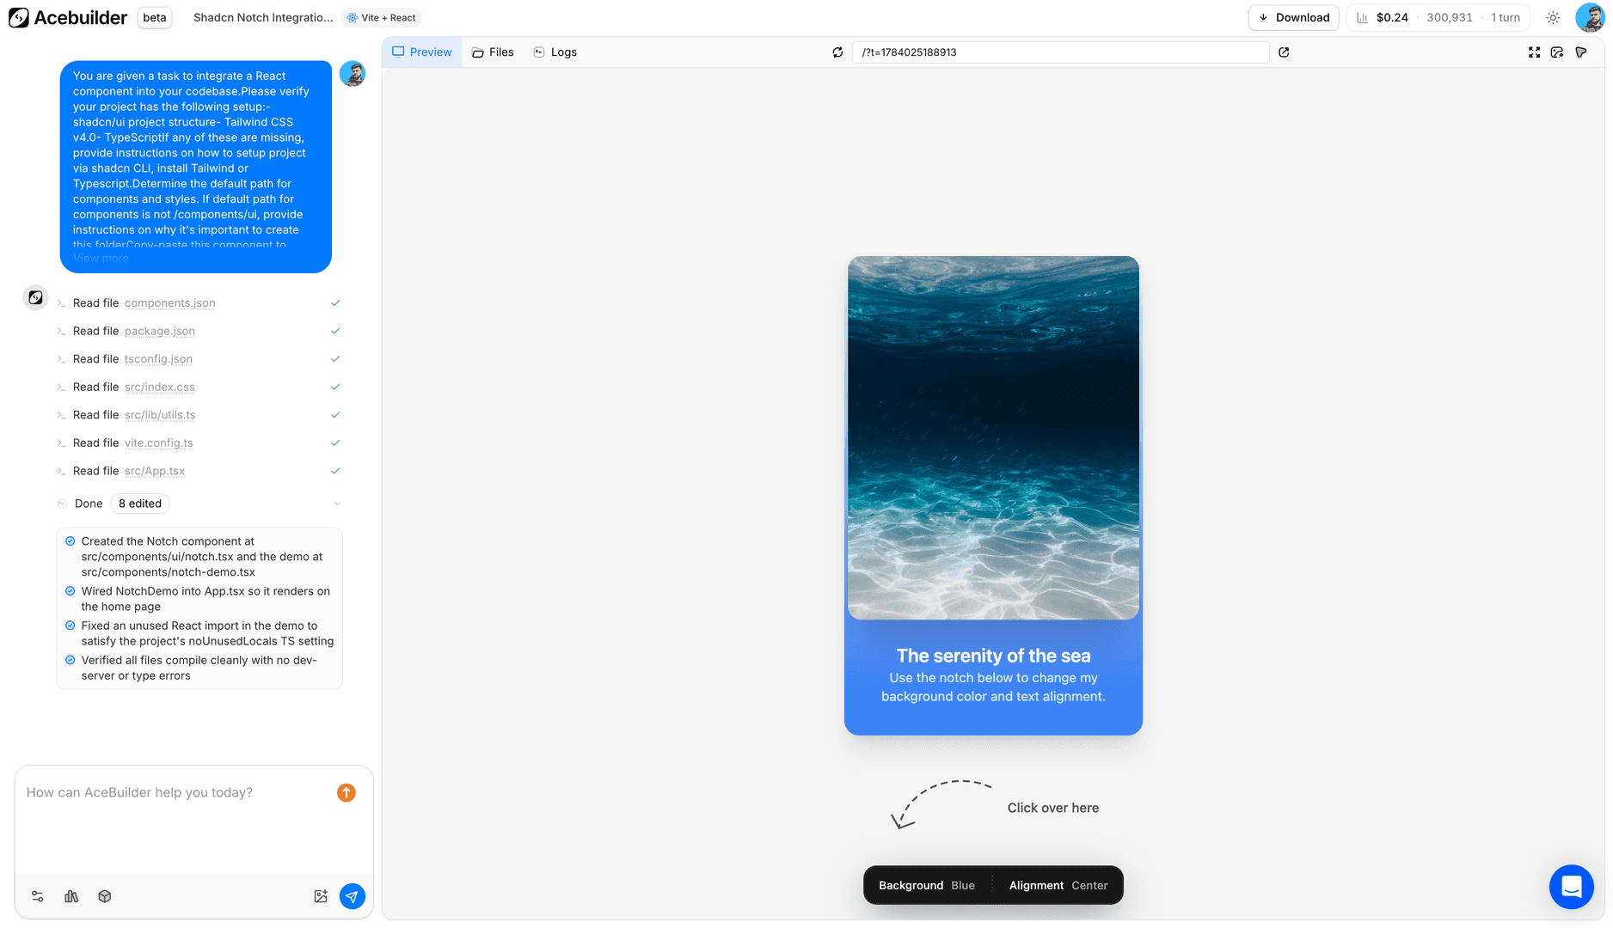Click the Done status icon
The height and width of the screenshot is (928, 1613).
click(62, 504)
